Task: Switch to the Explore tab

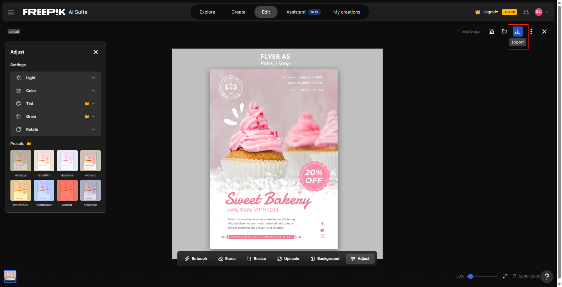Action: coord(207,12)
